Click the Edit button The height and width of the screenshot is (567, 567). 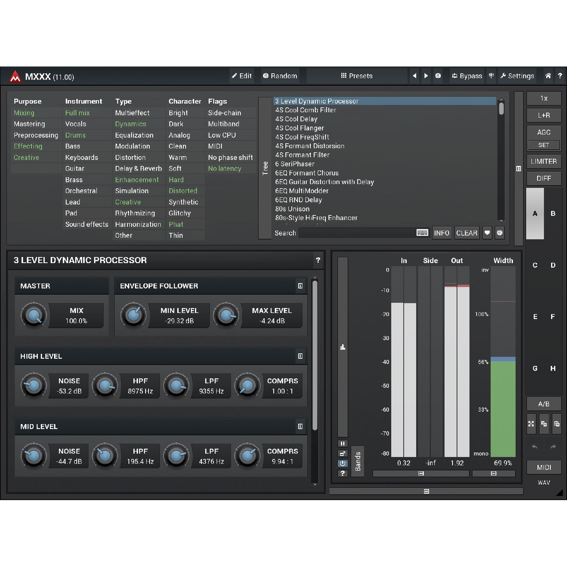(242, 76)
